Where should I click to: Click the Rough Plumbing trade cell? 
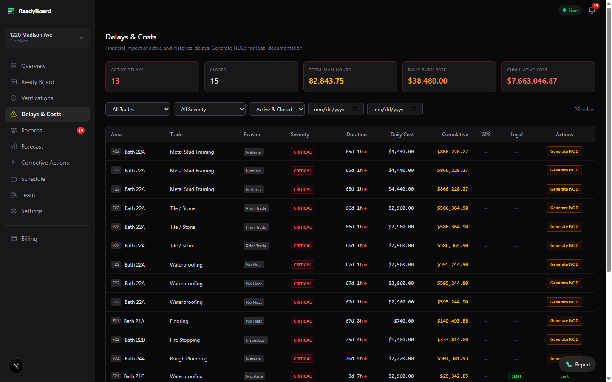189,359
